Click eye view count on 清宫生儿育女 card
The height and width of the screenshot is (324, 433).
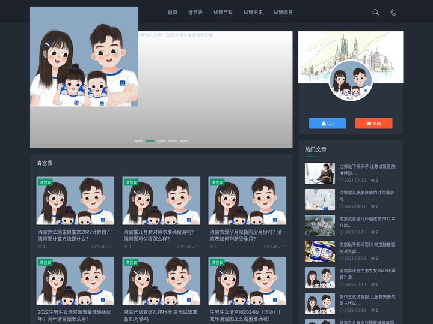click(x=127, y=247)
